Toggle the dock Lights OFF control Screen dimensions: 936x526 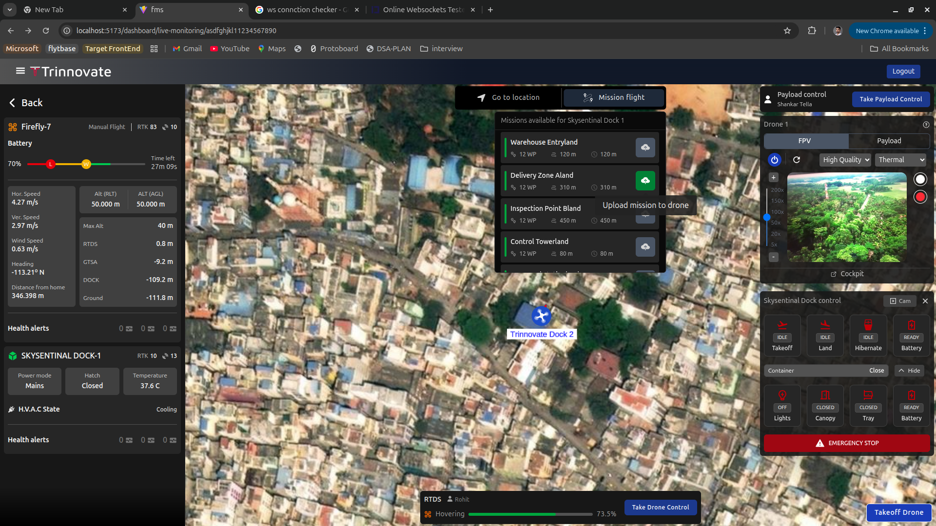(x=782, y=405)
